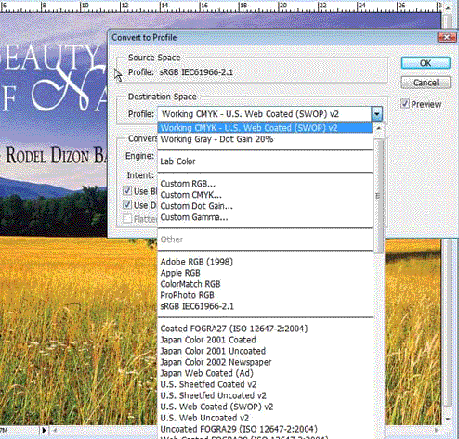Image resolution: width=459 pixels, height=439 pixels.
Task: Choose Custom CMYK... option
Action: [x=265, y=195]
